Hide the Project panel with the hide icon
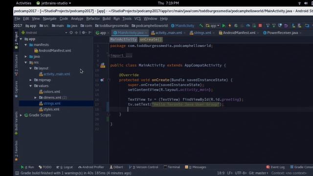Viewport: 313px width, 176px height. coord(90,33)
